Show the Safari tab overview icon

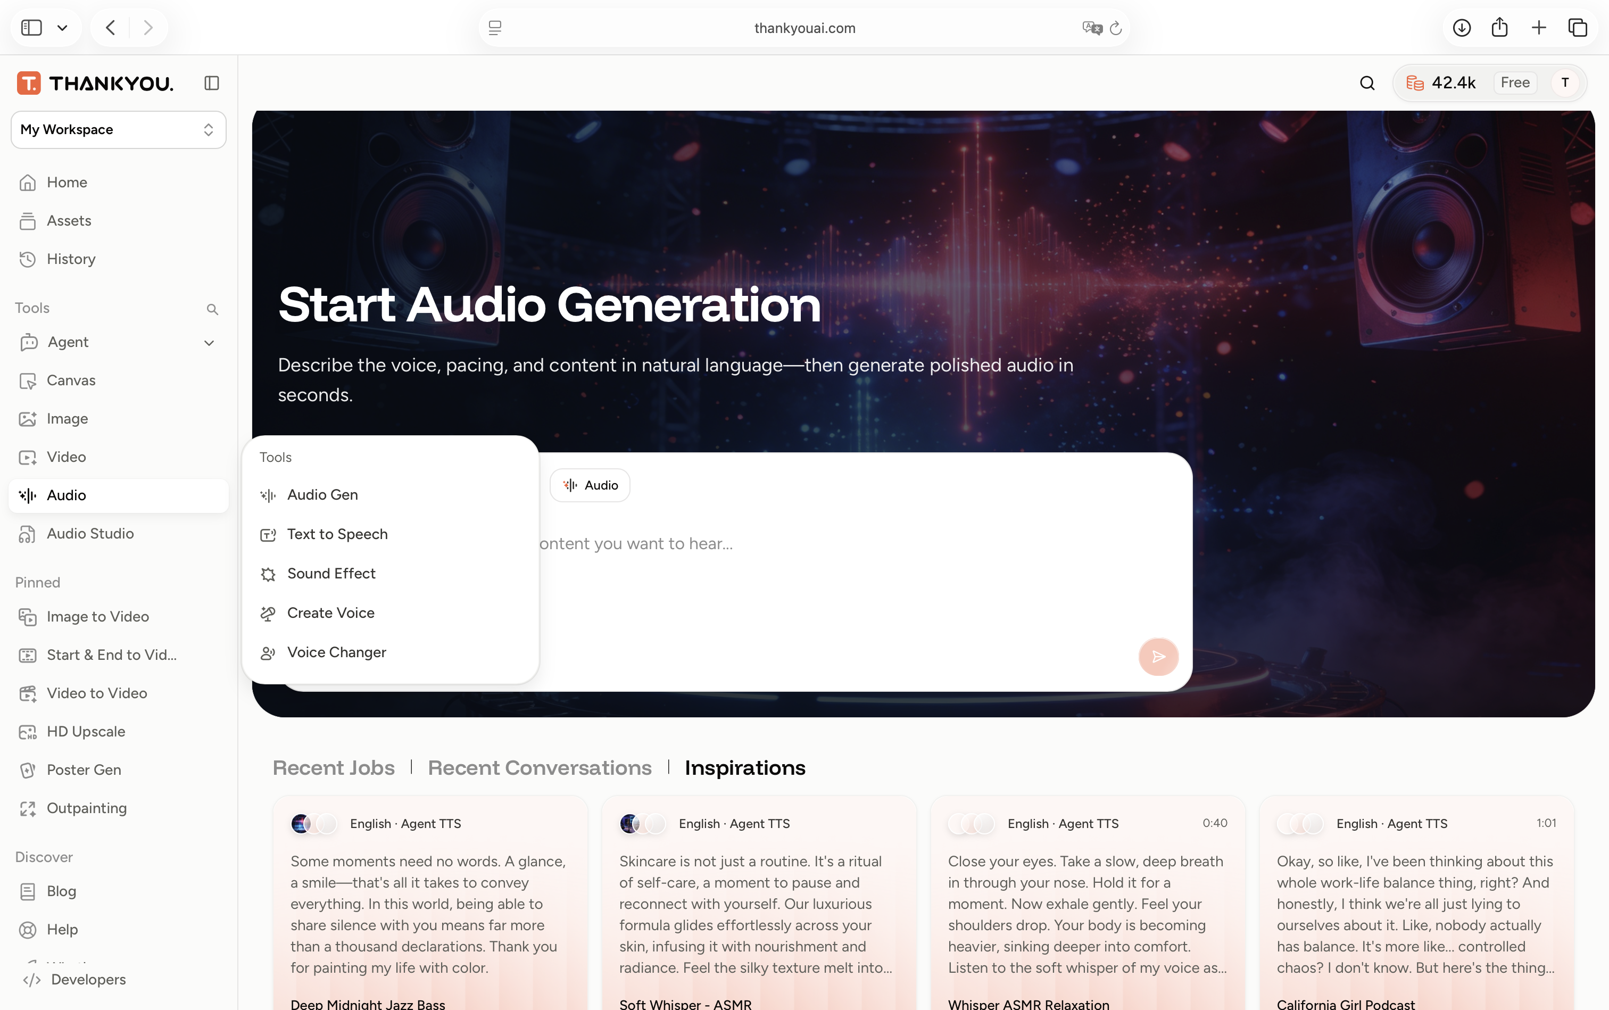point(1578,27)
